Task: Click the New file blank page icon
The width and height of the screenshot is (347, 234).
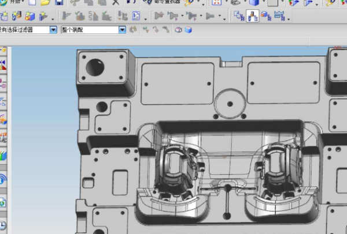Action: point(32,3)
